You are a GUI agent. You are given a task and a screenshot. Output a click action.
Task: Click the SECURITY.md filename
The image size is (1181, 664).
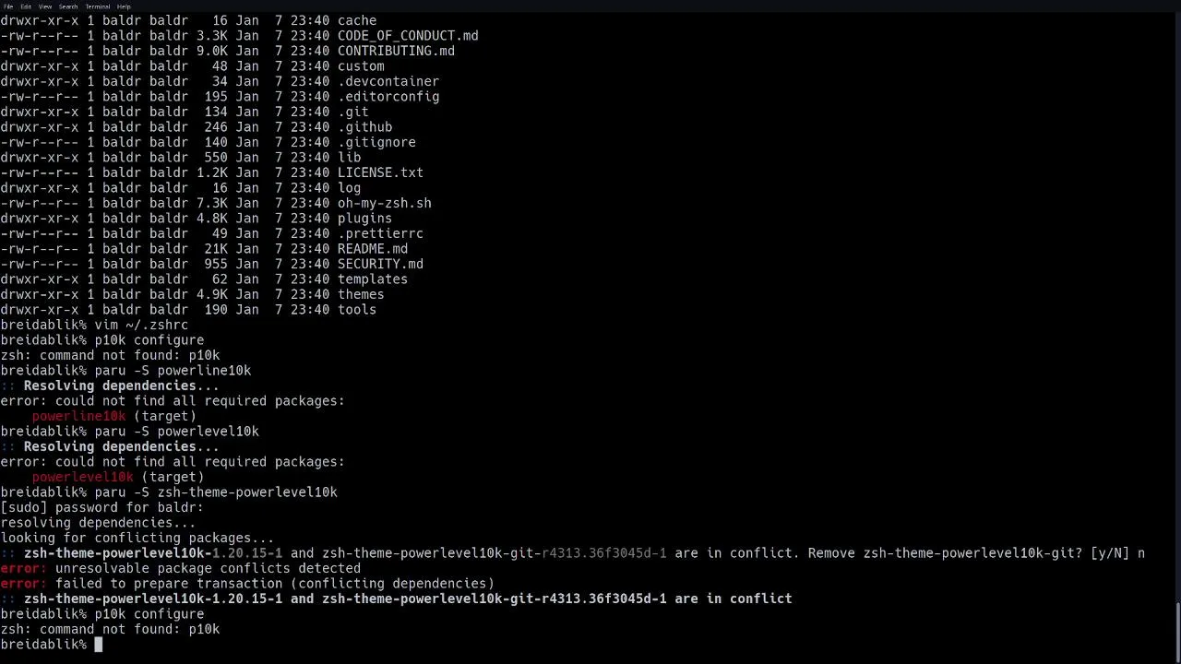tap(380, 264)
